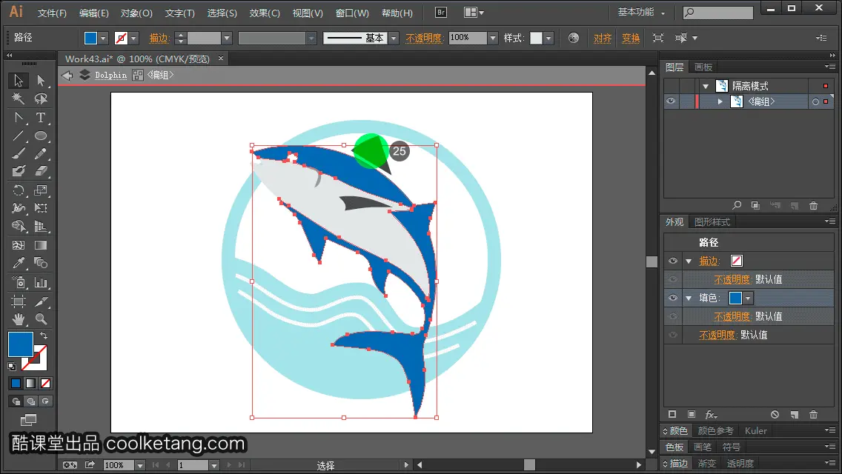842x474 pixels.
Task: Collapse the 隔离模式 layer
Action: (706, 86)
